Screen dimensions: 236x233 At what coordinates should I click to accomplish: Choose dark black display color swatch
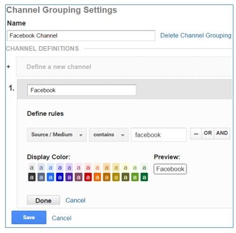click(32, 177)
